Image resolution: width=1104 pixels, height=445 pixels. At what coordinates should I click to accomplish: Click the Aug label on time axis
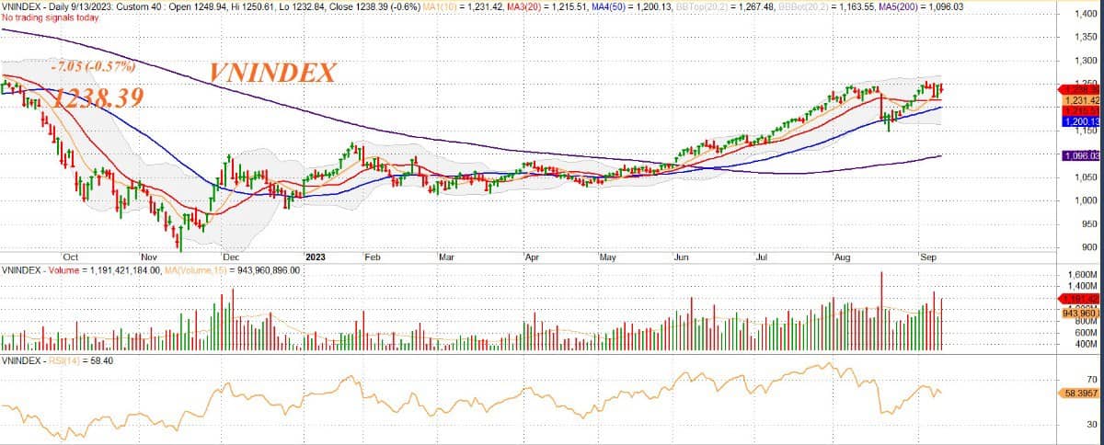(x=841, y=258)
